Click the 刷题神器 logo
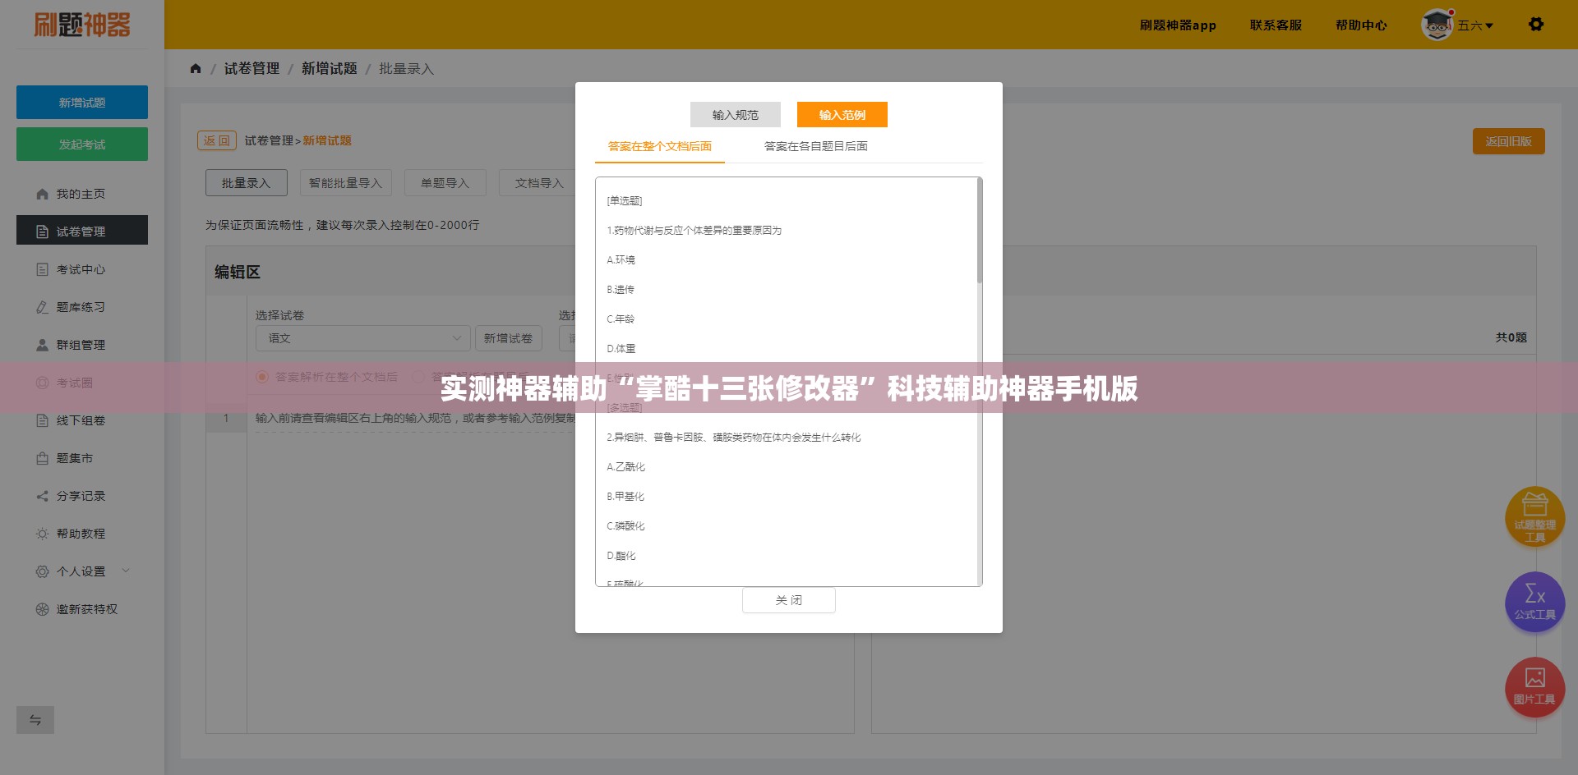1578x775 pixels. pyautogui.click(x=82, y=25)
